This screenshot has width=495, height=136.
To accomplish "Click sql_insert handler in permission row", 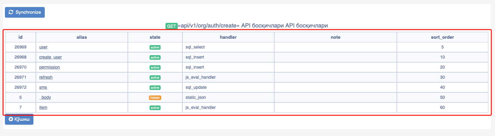I will [x=228, y=67].
